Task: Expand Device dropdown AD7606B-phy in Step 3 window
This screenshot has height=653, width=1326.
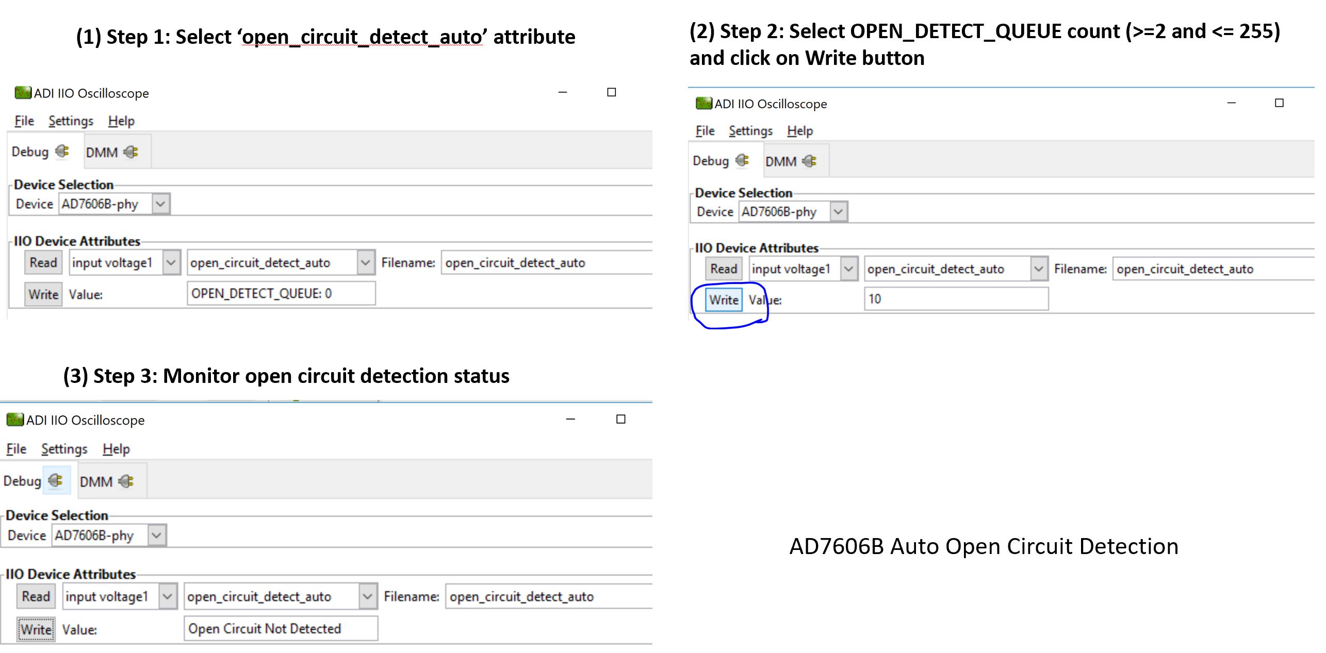Action: (109, 535)
